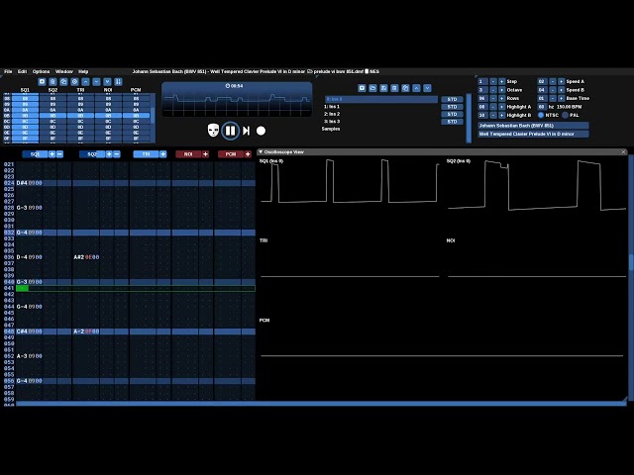Click the circular remove icon in matrix toolbar
This screenshot has width=634, height=475.
coord(74,81)
